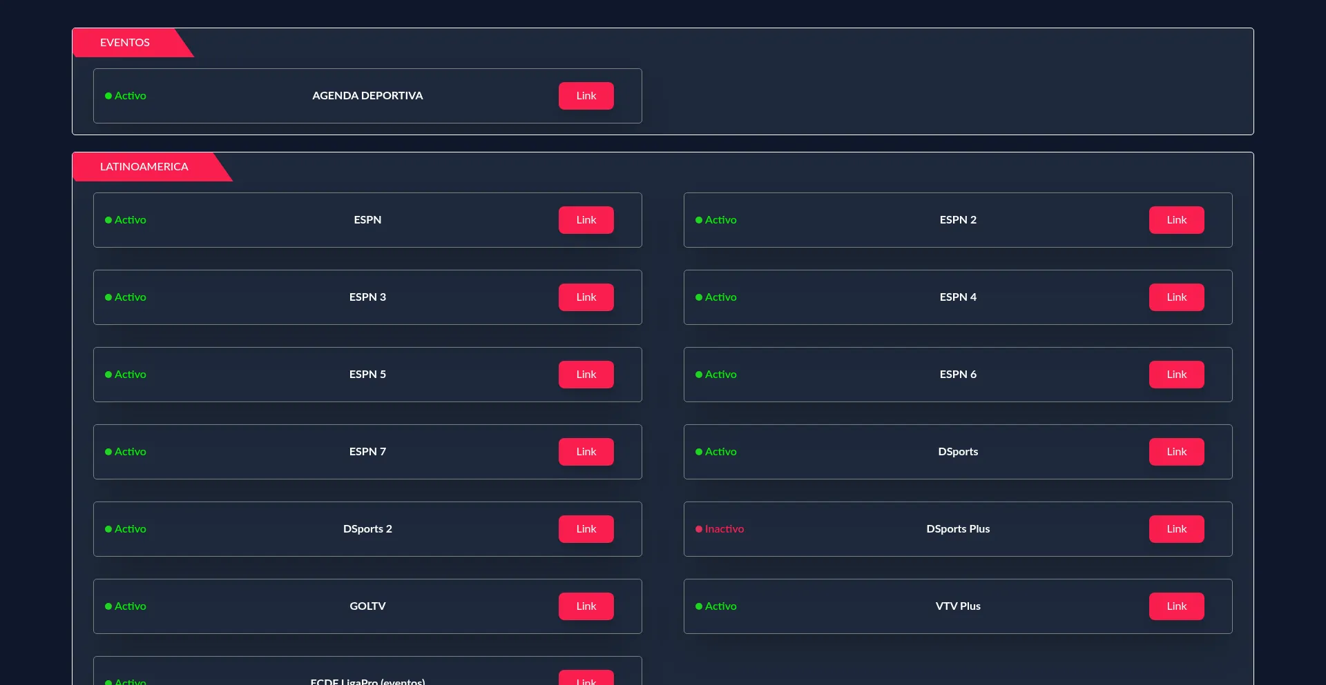This screenshot has height=685, width=1326.
Task: Click Link next to ESPN 5
Action: pos(586,375)
